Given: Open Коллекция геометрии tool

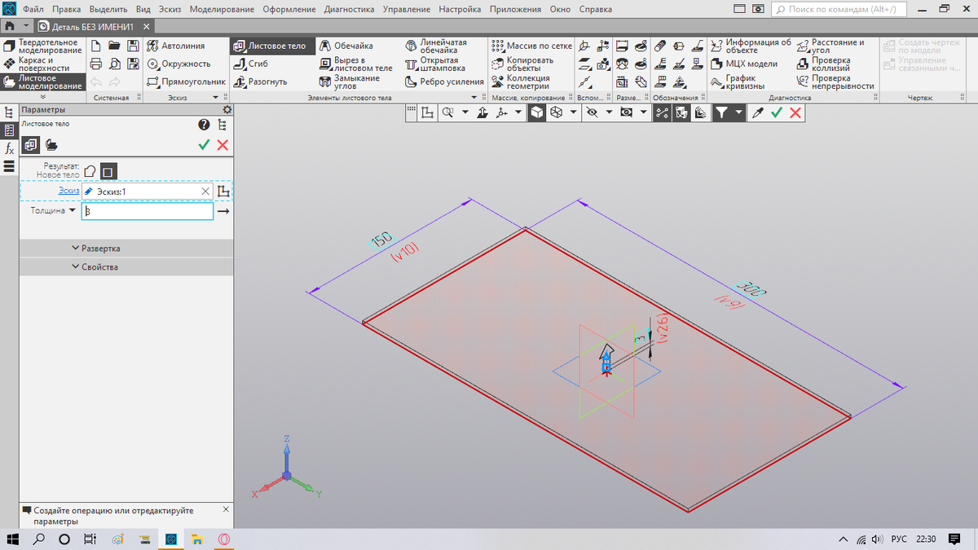Looking at the screenshot, I should (x=522, y=81).
